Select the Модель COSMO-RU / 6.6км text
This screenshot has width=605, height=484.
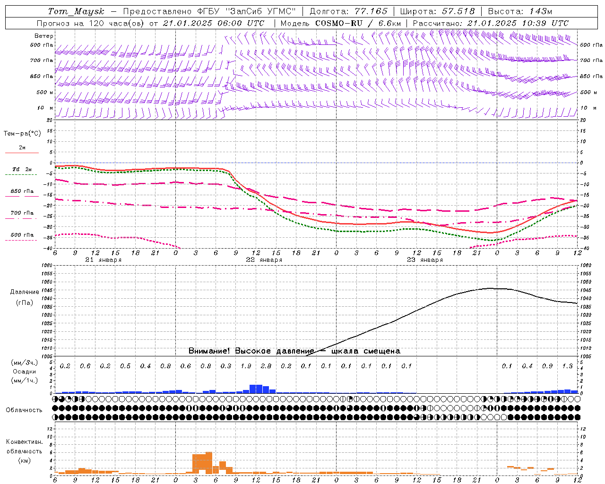click(x=341, y=23)
